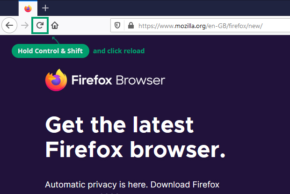Click the Firefox Browser wordmark
Screen dimensions: 290x194
[x=118, y=80]
